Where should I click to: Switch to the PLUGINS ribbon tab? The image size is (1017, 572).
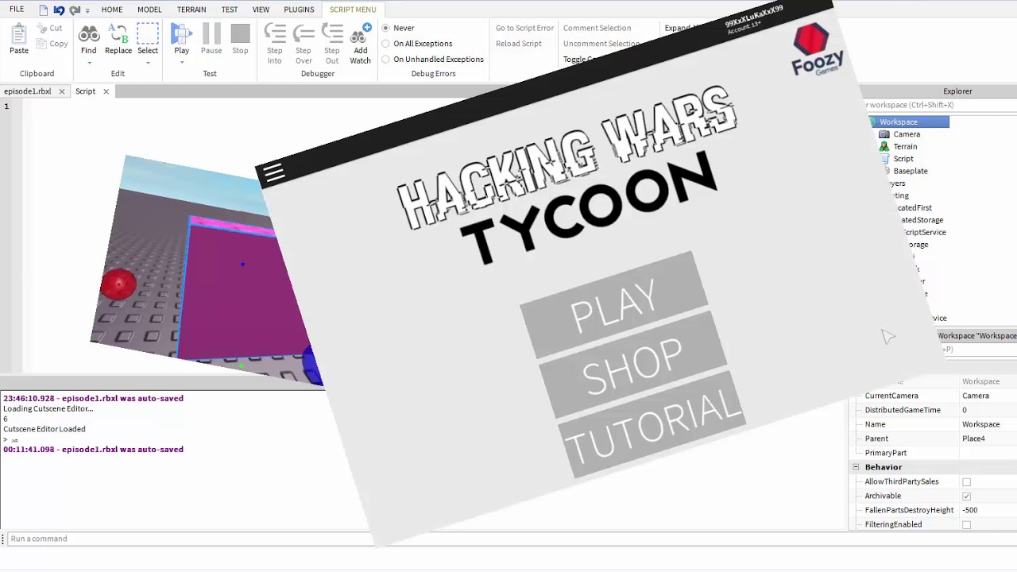(300, 10)
